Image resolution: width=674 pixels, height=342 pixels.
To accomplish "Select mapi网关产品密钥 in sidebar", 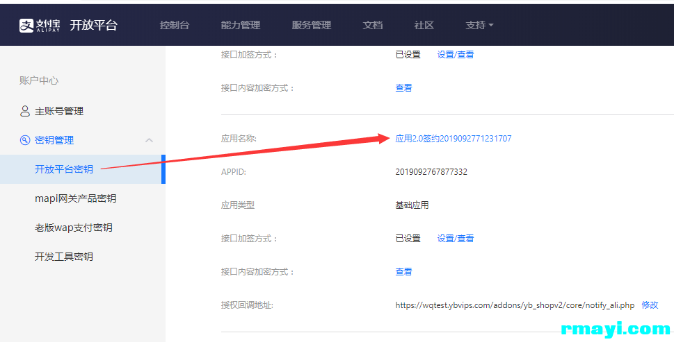I will [x=75, y=198].
